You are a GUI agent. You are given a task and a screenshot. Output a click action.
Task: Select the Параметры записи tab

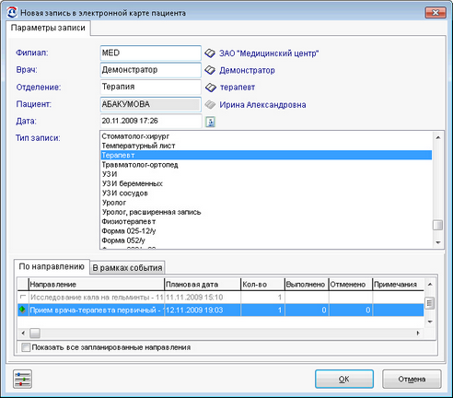[x=48, y=28]
